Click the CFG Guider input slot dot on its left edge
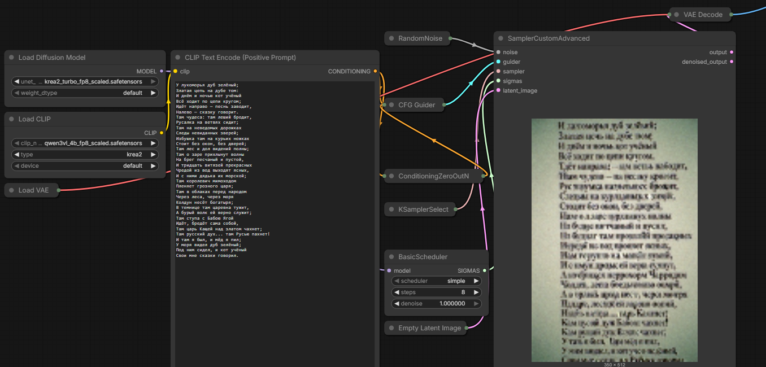 point(384,104)
